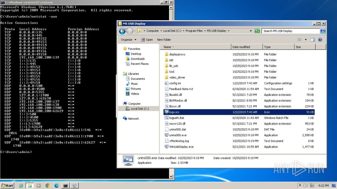Sort by Date modified column header
Image resolution: width=337 pixels, height=189 pixels.
click(x=247, y=47)
